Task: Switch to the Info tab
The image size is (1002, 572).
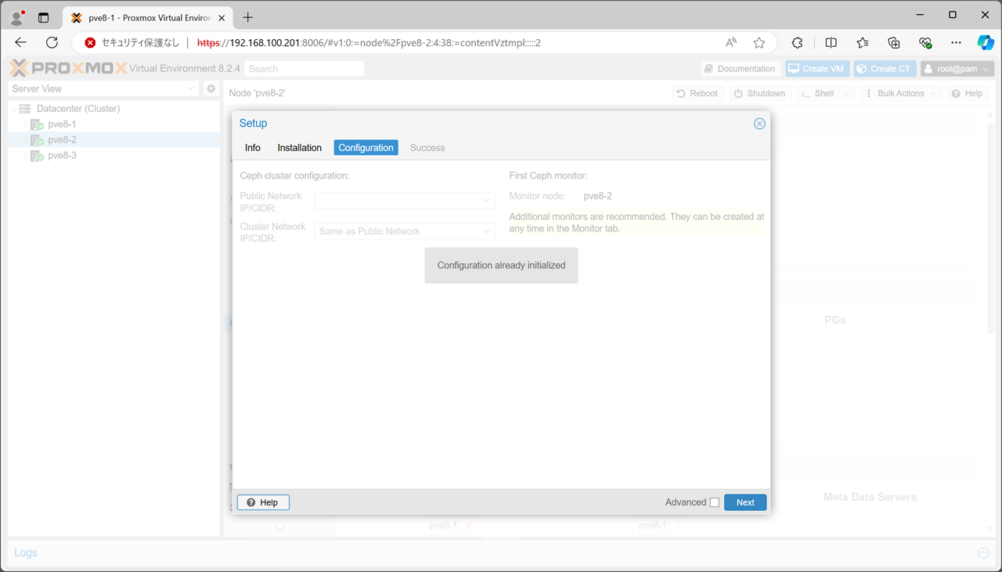Action: point(252,148)
